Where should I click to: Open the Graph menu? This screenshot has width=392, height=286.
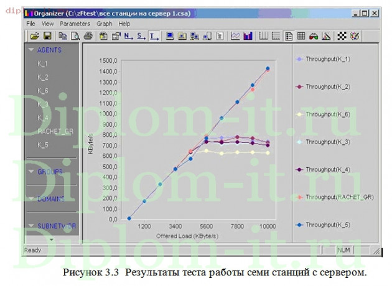(x=104, y=24)
